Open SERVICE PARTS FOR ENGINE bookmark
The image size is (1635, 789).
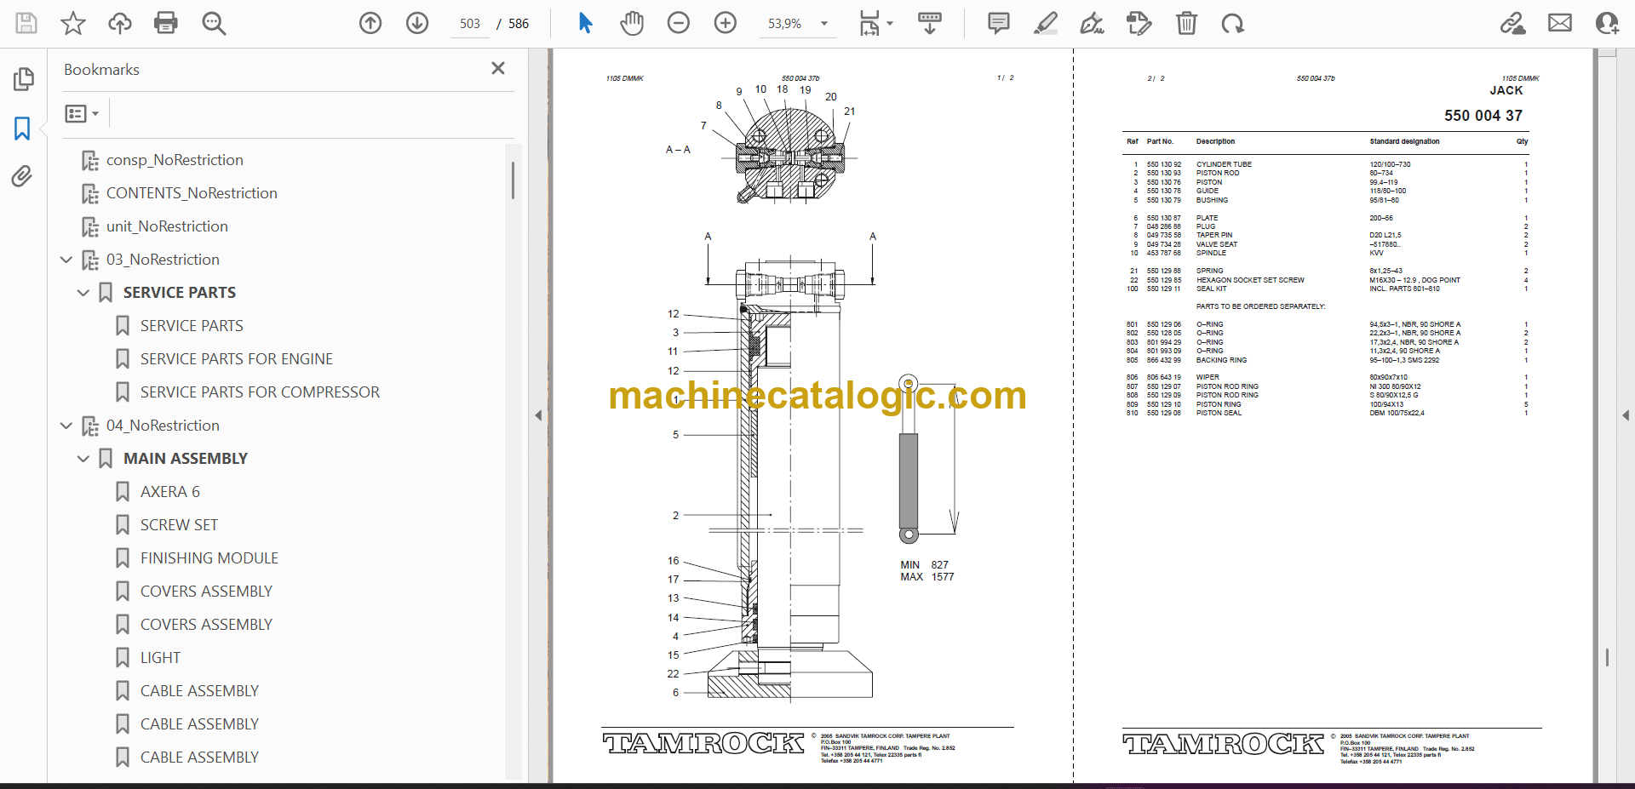pos(236,359)
